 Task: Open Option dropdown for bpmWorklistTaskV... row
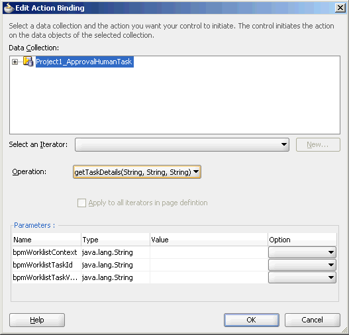point(302,277)
